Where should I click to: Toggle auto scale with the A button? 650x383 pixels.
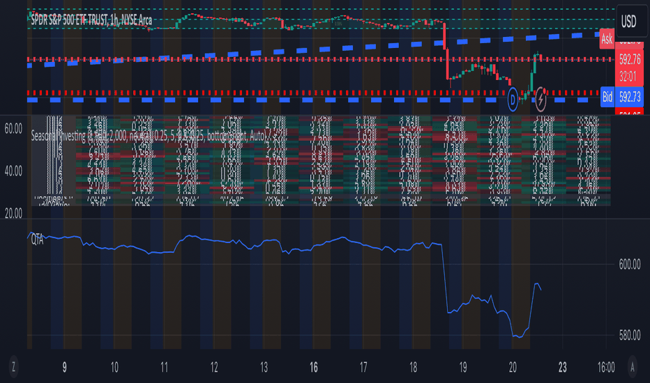pyautogui.click(x=632, y=367)
